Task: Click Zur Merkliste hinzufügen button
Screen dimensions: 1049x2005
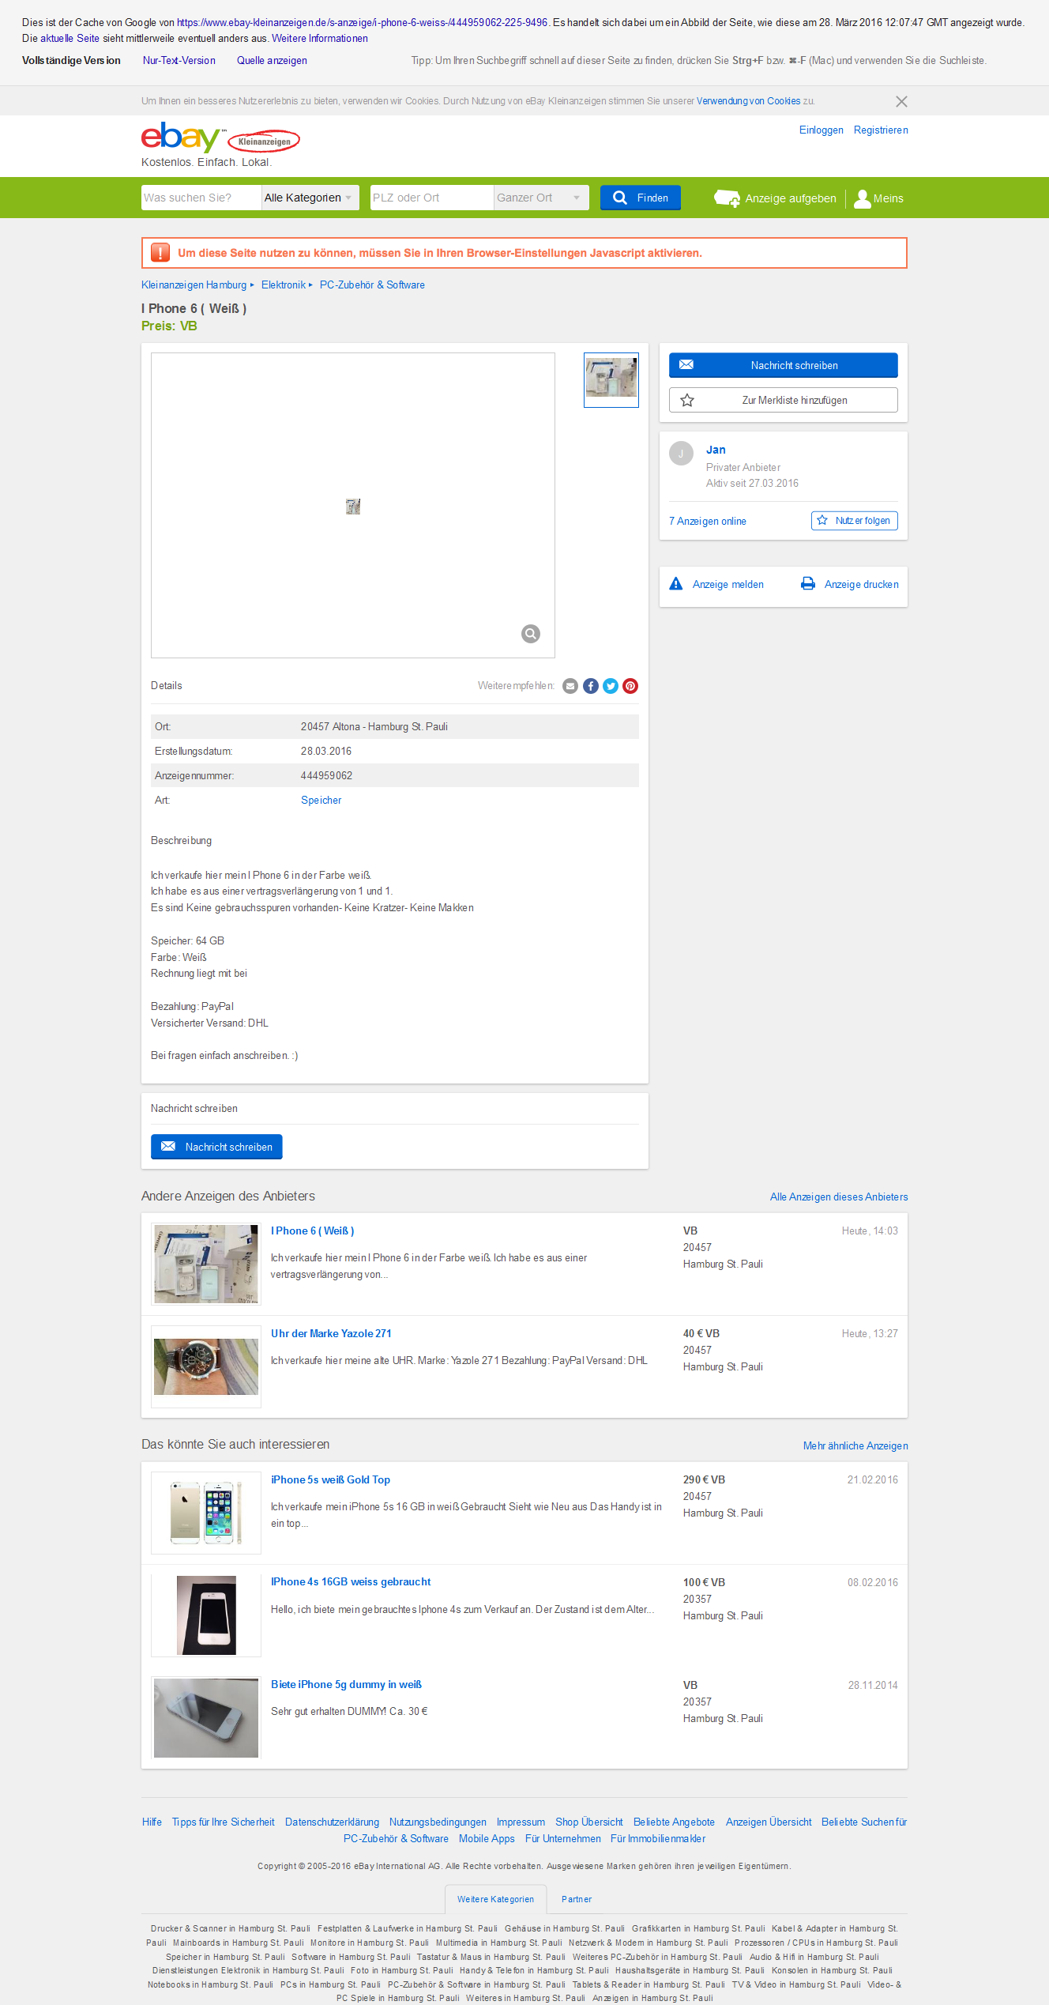Action: (784, 400)
